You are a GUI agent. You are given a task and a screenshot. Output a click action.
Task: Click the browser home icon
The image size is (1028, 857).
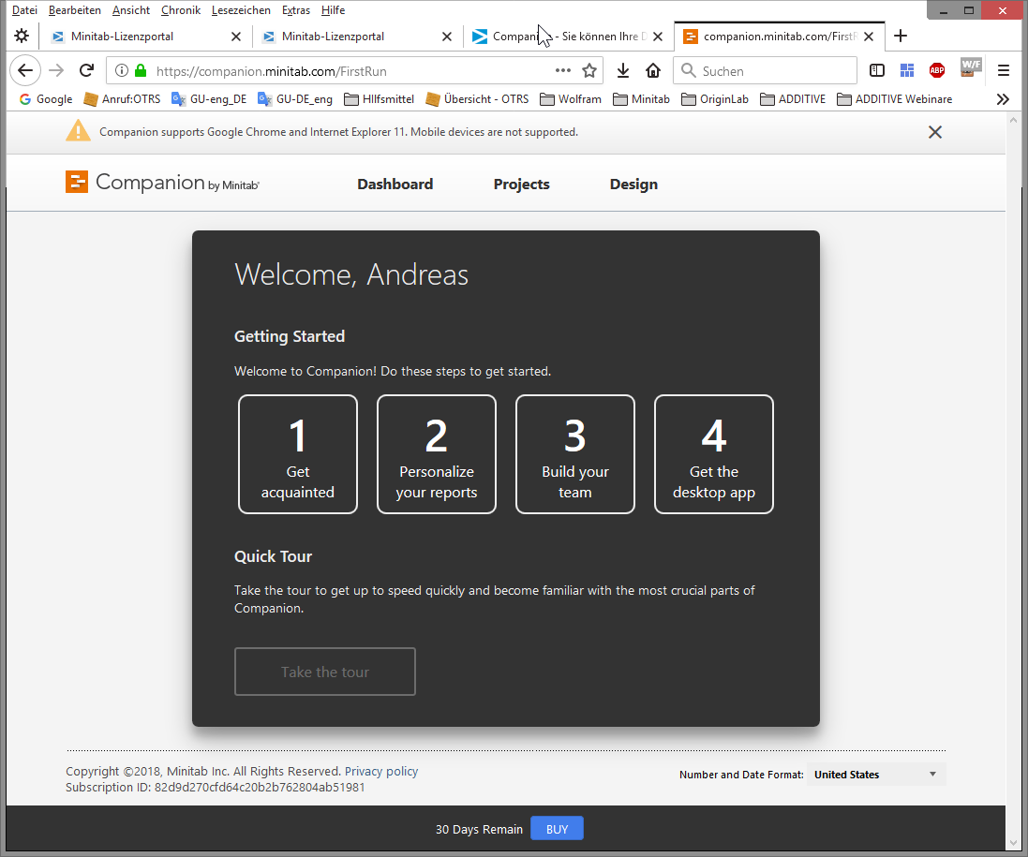point(653,71)
